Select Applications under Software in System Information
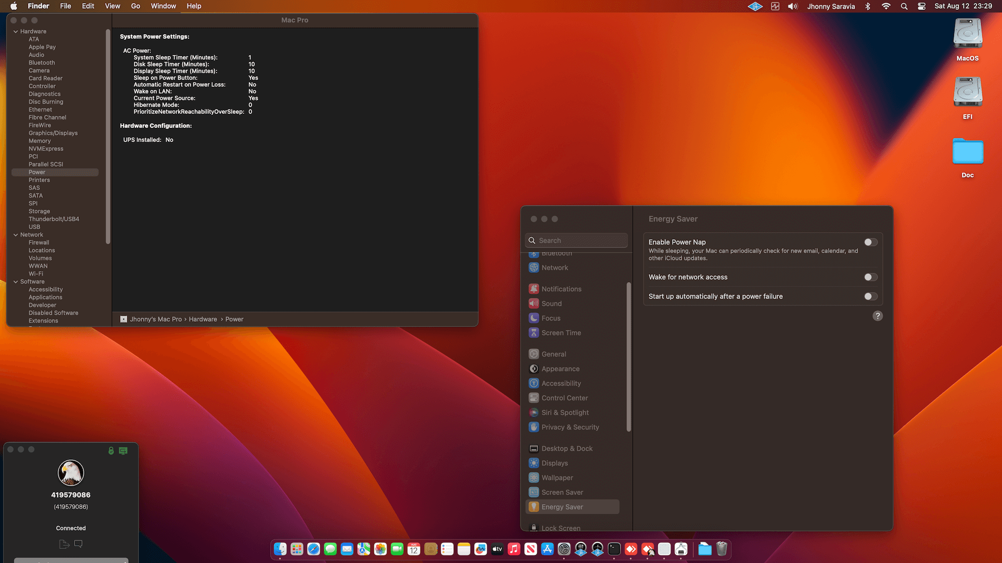 point(45,298)
